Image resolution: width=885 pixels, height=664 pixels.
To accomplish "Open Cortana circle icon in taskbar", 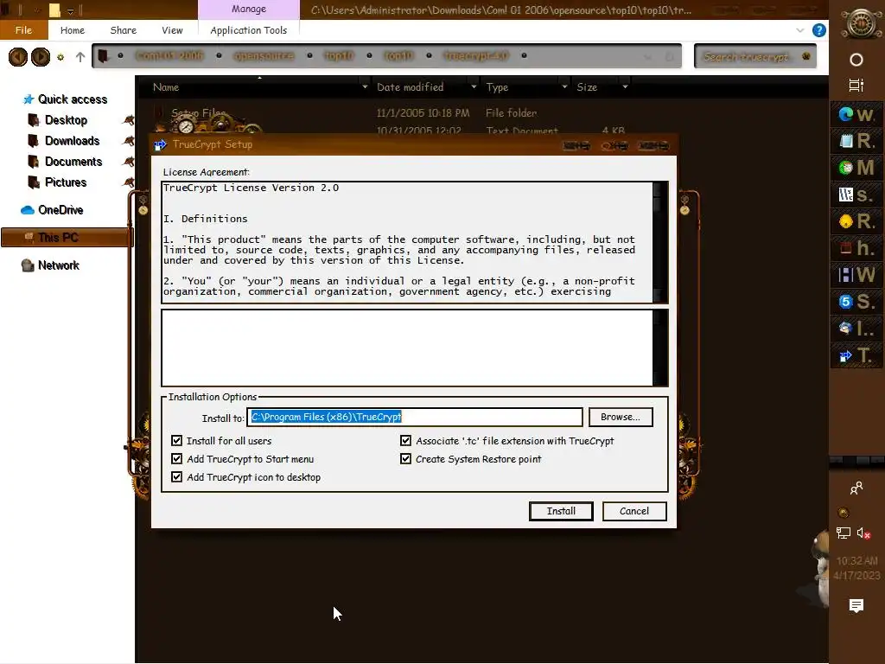I will click(856, 60).
